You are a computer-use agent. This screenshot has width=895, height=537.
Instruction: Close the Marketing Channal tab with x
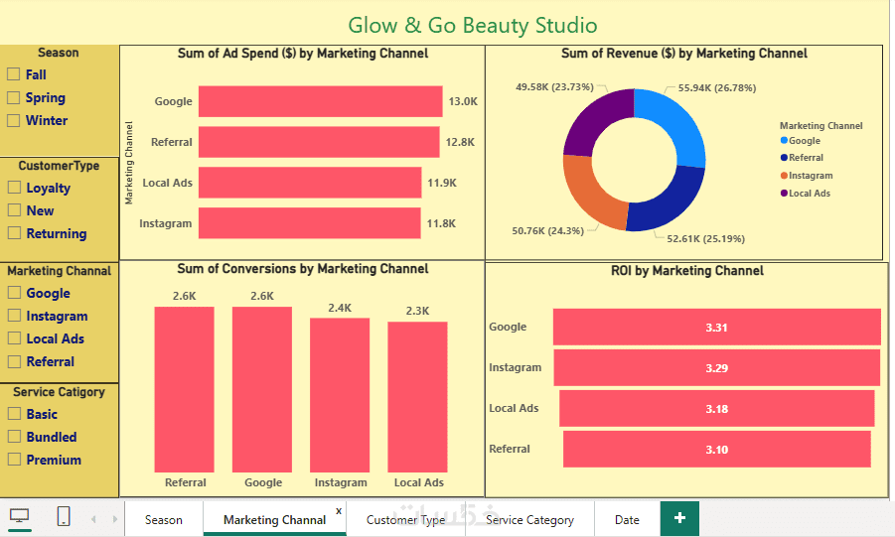(x=339, y=511)
